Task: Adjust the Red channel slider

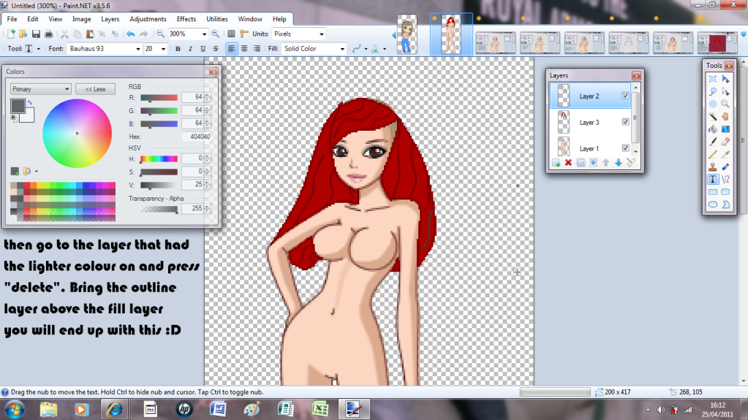Action: (x=159, y=98)
